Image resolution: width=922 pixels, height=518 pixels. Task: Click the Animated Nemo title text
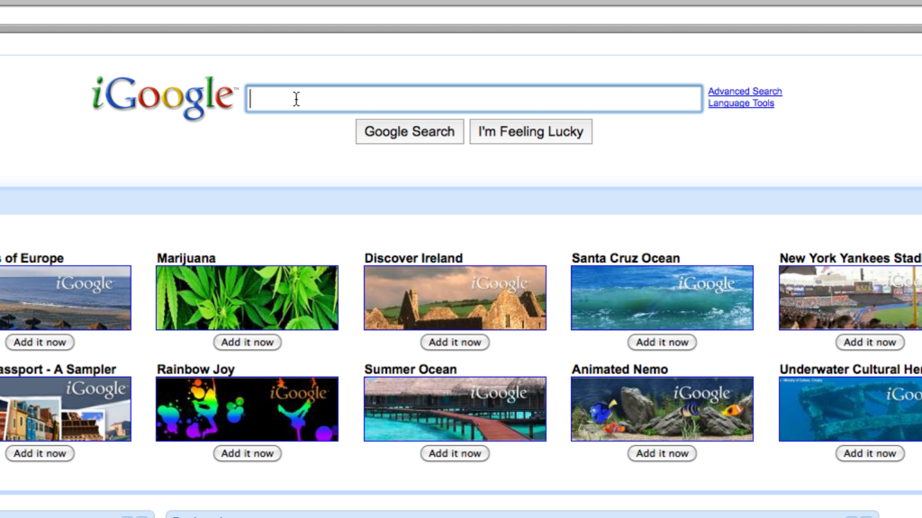click(619, 369)
